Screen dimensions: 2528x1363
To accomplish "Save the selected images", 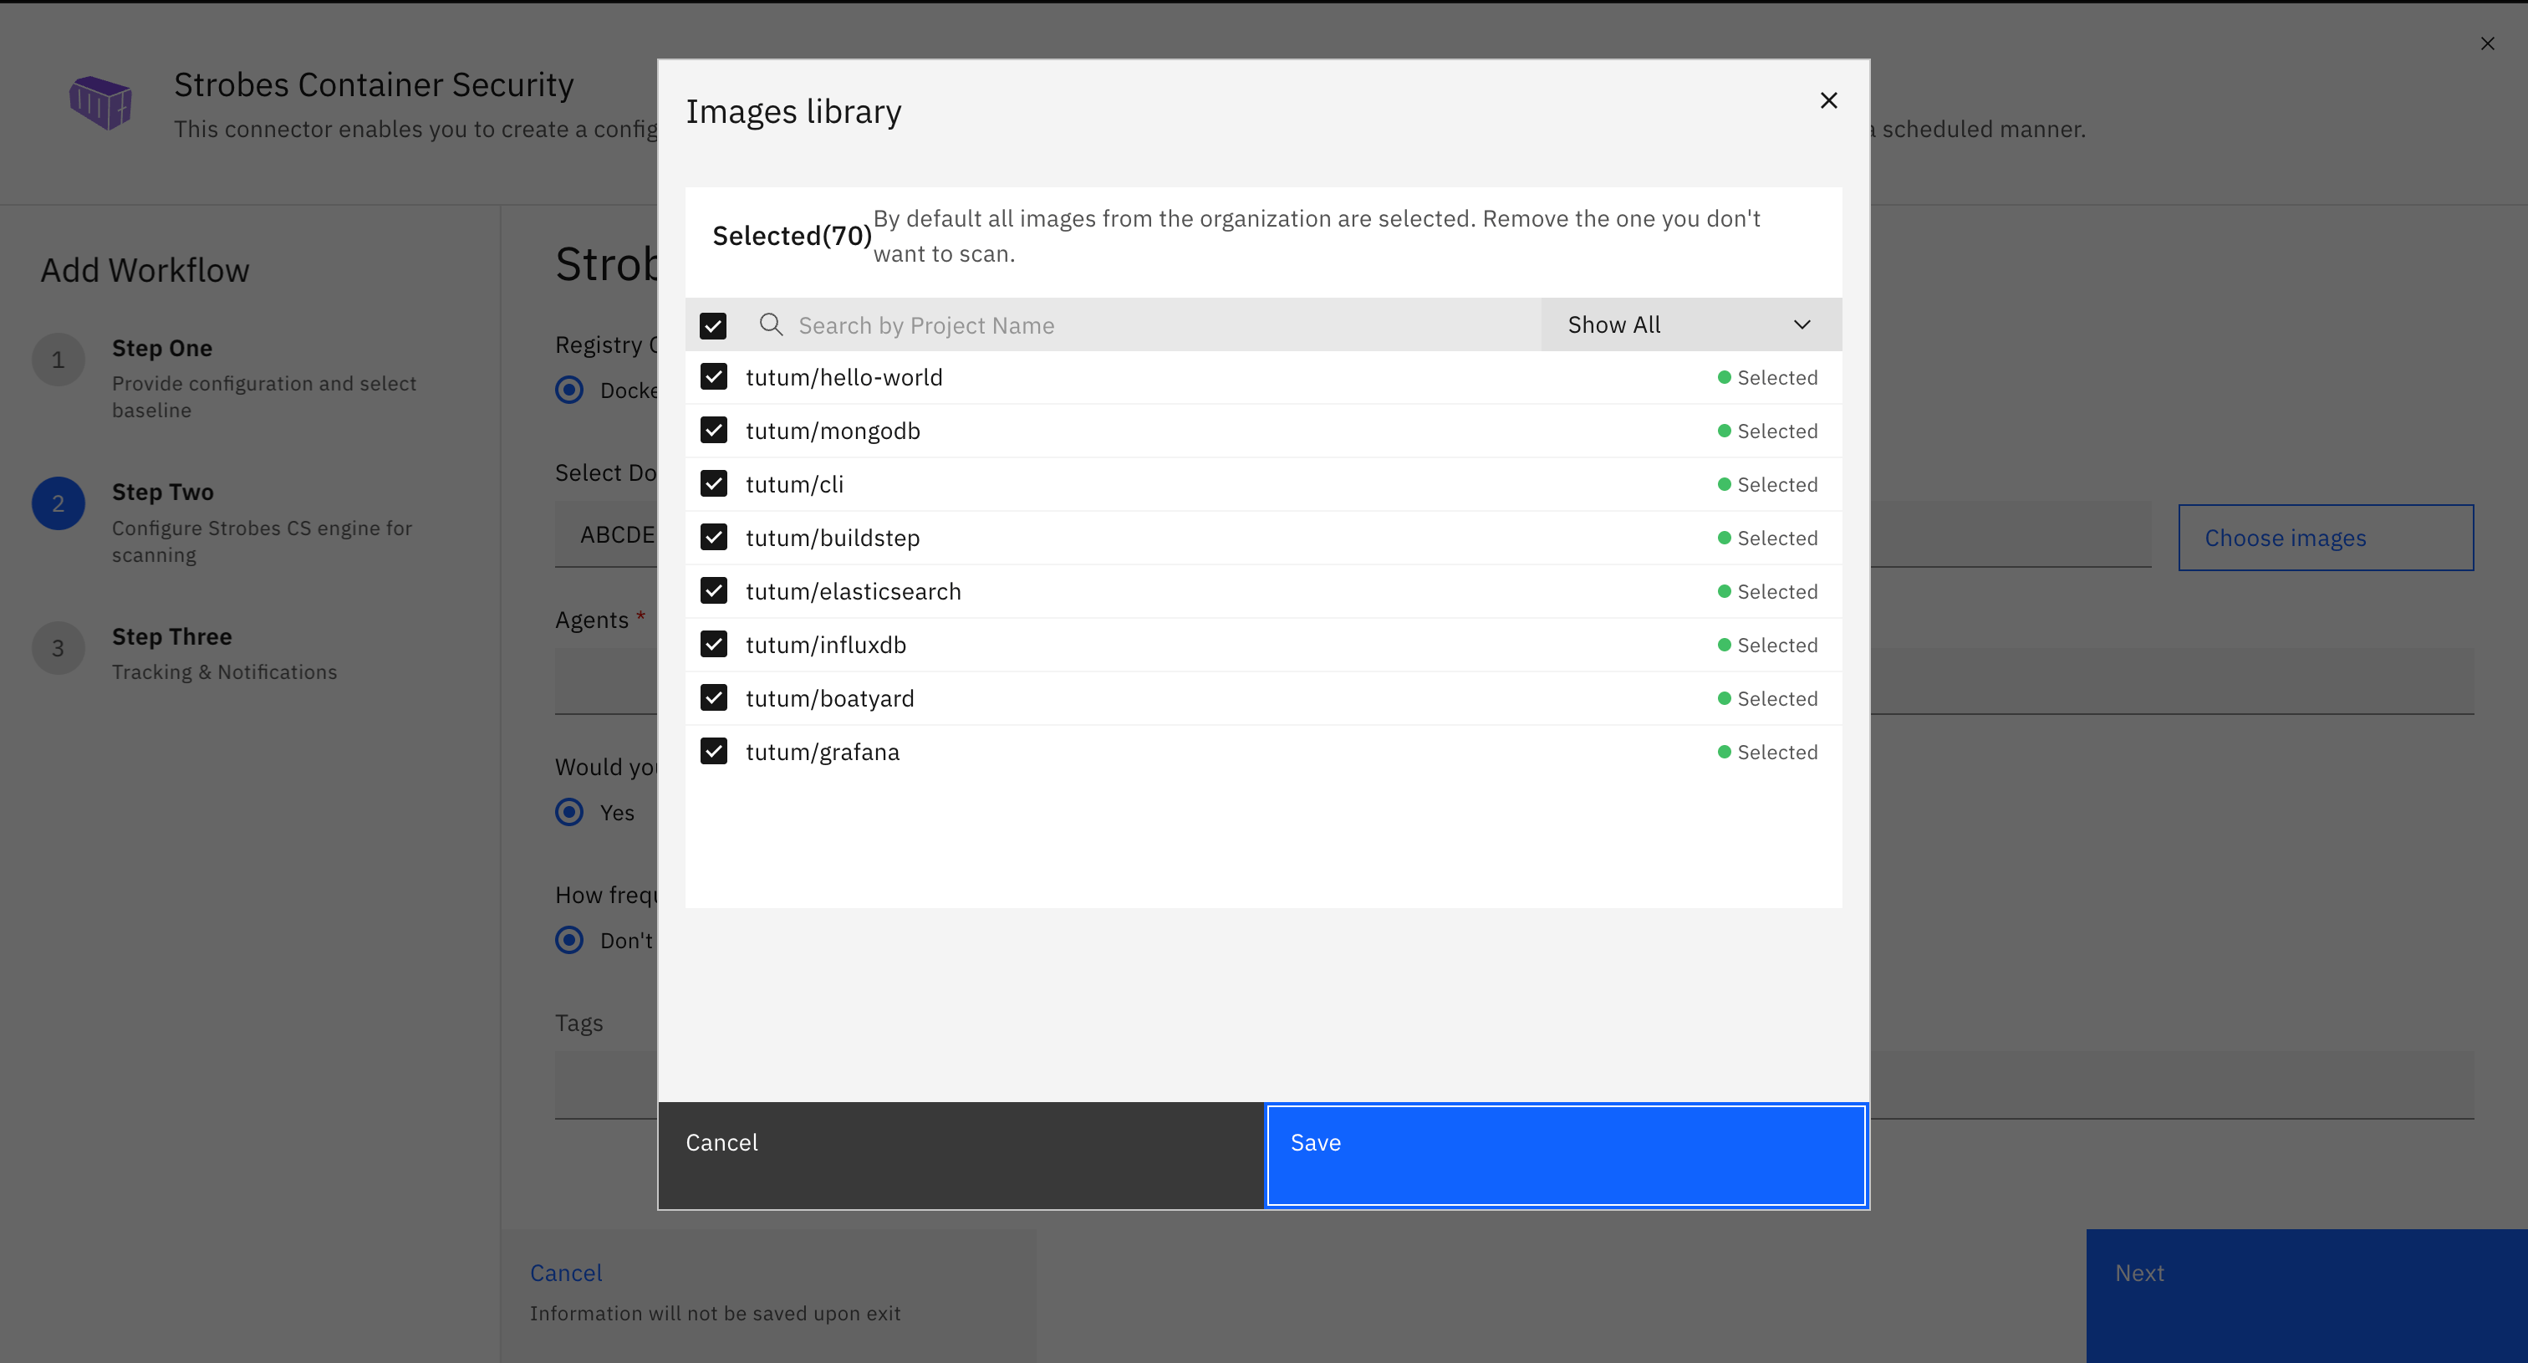I will point(1565,1155).
